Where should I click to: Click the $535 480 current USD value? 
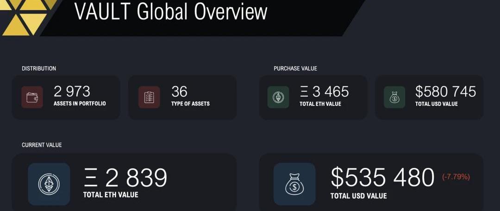(x=382, y=178)
